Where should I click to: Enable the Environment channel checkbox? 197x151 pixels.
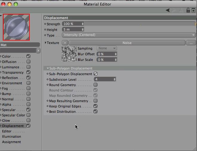click(29, 83)
